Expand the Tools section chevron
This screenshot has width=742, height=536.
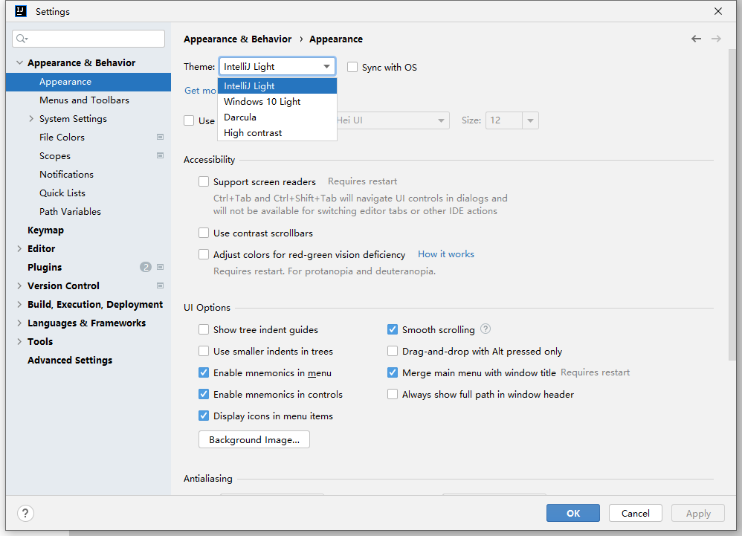pos(19,341)
